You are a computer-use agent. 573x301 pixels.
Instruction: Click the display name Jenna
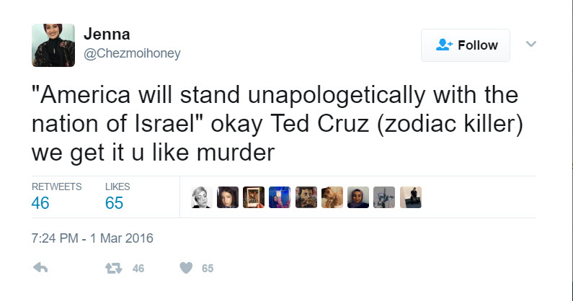click(x=105, y=35)
